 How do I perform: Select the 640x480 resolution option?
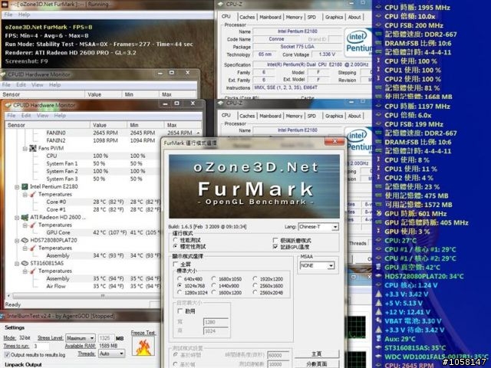180,278
